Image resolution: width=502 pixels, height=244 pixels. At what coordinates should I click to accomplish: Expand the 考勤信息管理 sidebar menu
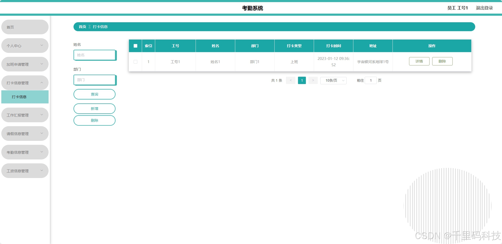pos(25,152)
